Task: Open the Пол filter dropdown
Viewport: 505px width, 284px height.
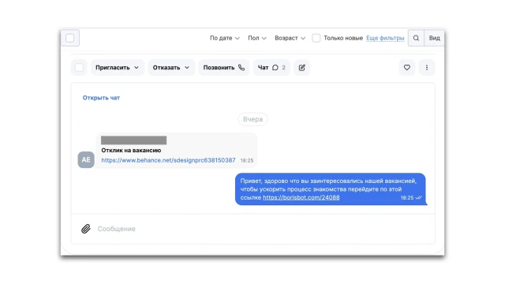Action: tap(257, 38)
